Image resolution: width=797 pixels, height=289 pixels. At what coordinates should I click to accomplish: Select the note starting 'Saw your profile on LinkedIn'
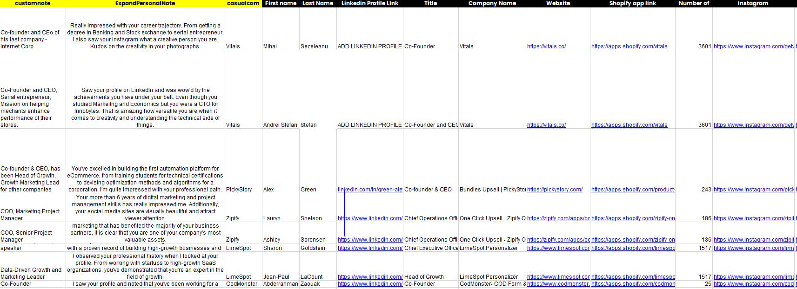click(145, 107)
